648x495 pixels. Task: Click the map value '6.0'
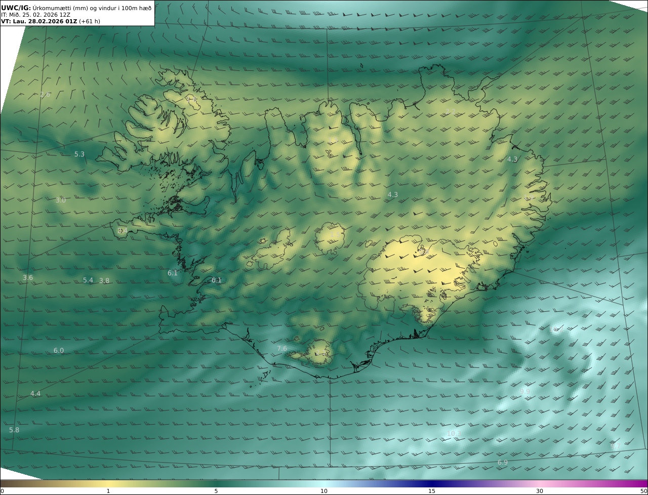click(x=59, y=350)
